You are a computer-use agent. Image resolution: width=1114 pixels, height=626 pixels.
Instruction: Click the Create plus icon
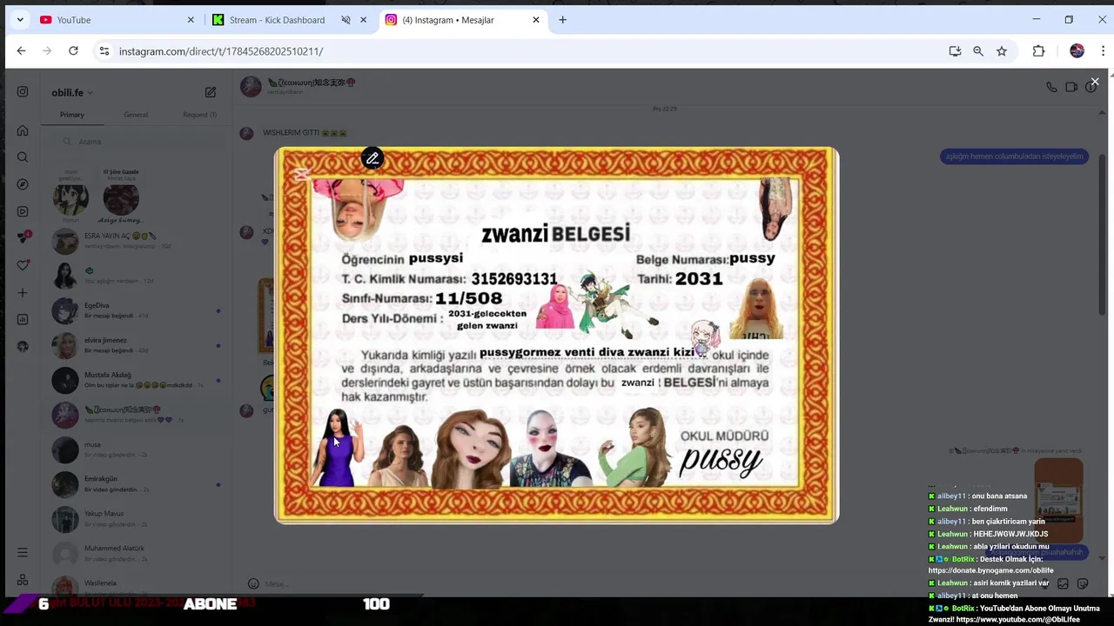coord(23,293)
